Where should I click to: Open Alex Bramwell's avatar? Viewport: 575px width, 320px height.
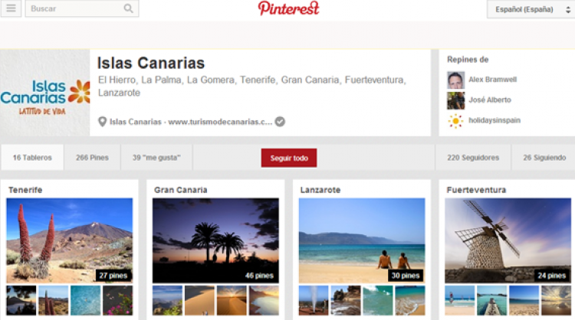click(456, 80)
